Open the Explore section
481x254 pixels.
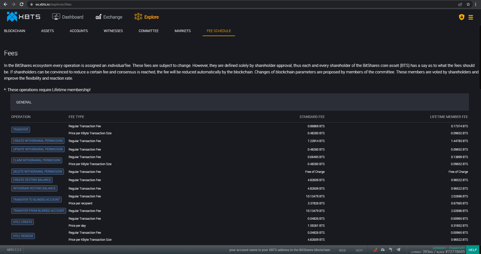pyautogui.click(x=147, y=17)
